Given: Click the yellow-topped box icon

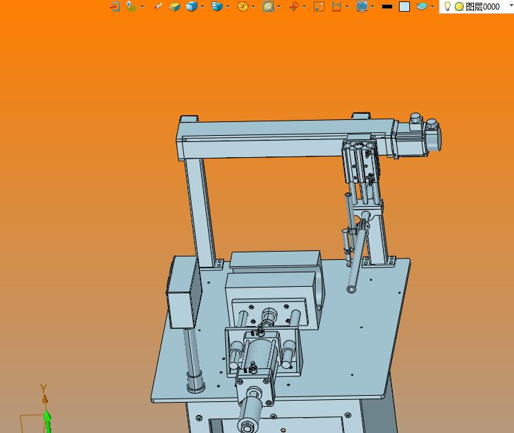Looking at the screenshot, I should pyautogui.click(x=175, y=7).
